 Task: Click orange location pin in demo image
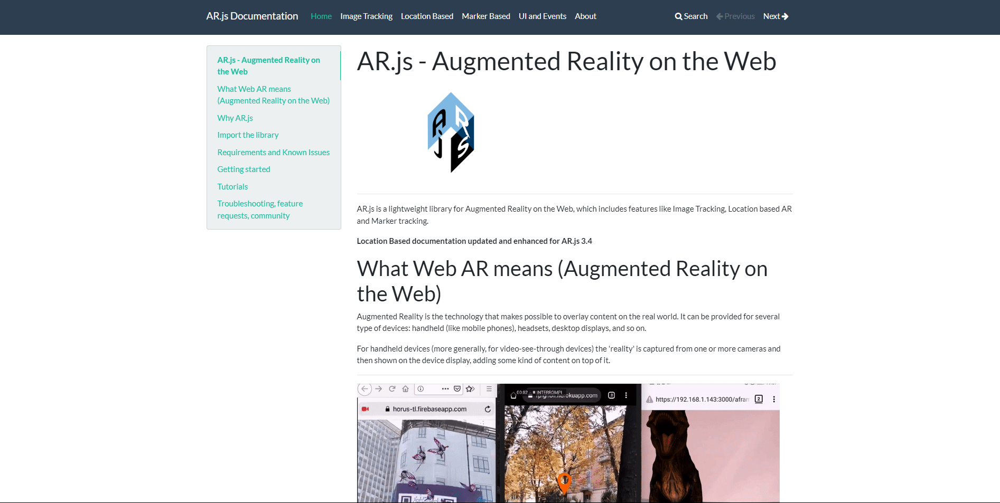click(564, 483)
